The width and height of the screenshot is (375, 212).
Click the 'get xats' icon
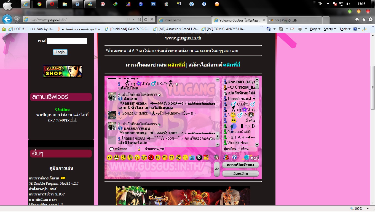[192, 158]
